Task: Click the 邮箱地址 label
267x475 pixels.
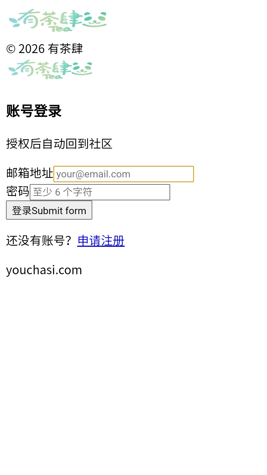Action: tap(30, 173)
